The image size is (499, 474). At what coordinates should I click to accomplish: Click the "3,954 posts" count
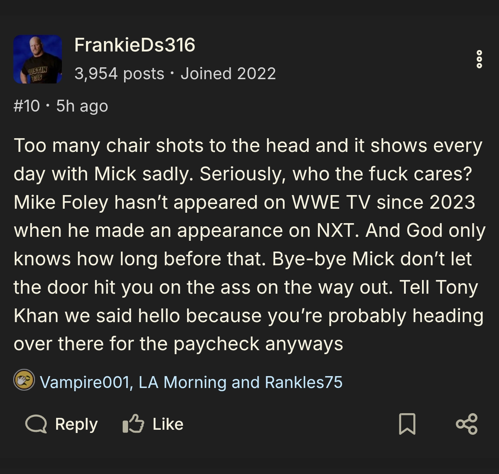pos(119,74)
